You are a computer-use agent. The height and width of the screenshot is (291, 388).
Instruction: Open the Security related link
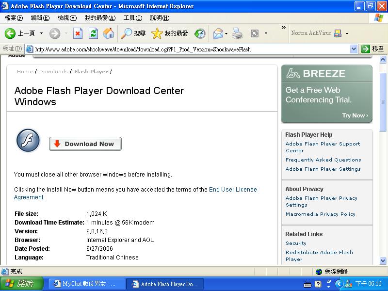click(x=296, y=243)
